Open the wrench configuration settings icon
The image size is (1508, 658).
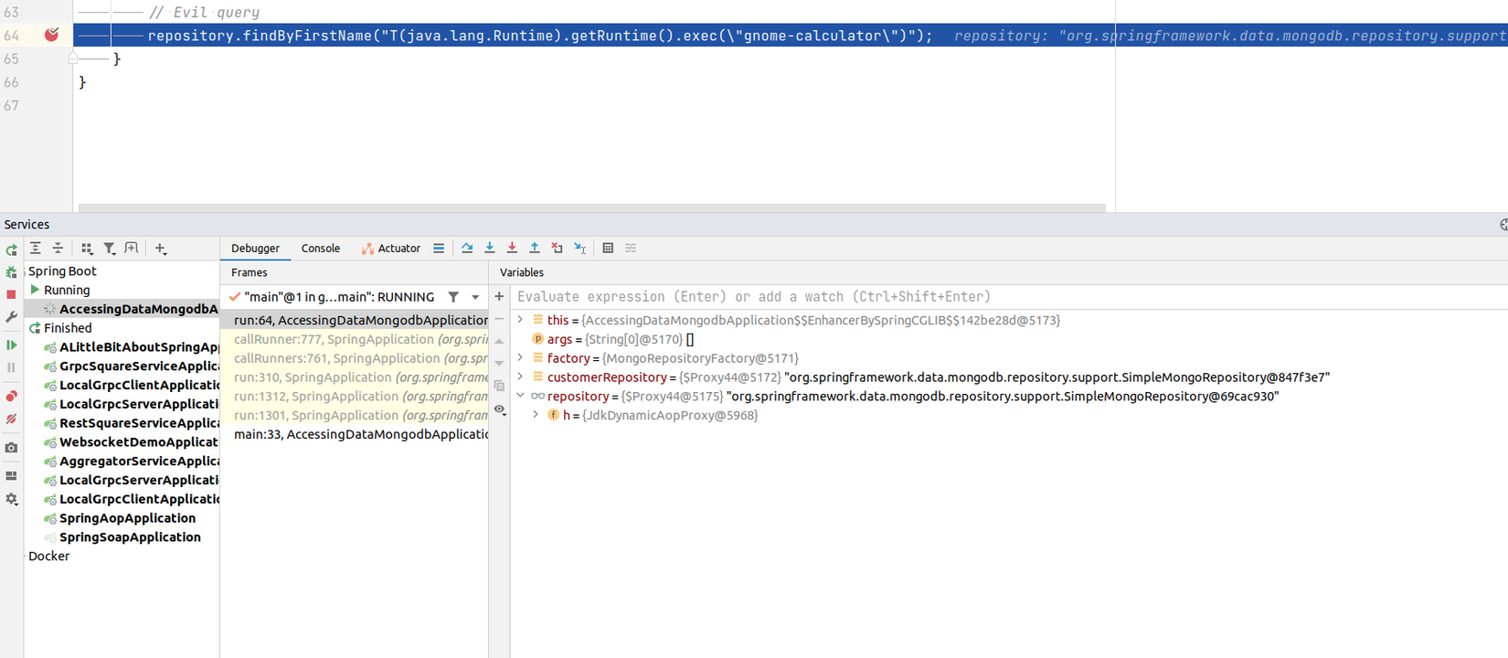[11, 316]
